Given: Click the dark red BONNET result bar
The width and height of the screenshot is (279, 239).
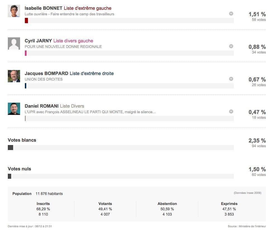Looking at the screenshot, I should point(26,20).
